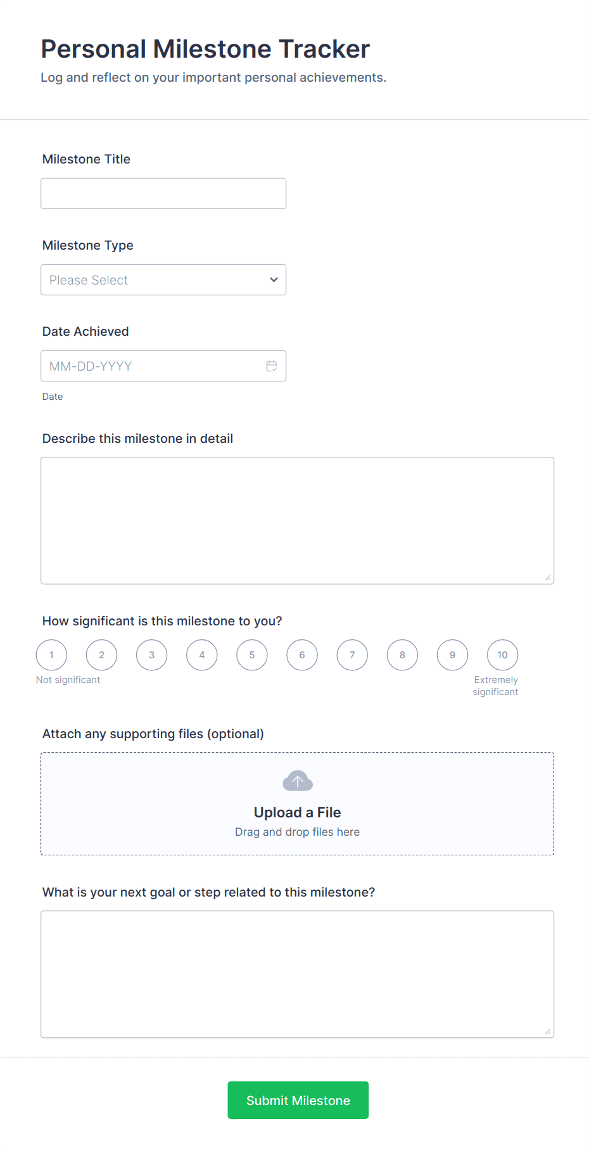Select significance rating 10, Extremely significant
Screen dimensions: 589x1150
(x=502, y=655)
